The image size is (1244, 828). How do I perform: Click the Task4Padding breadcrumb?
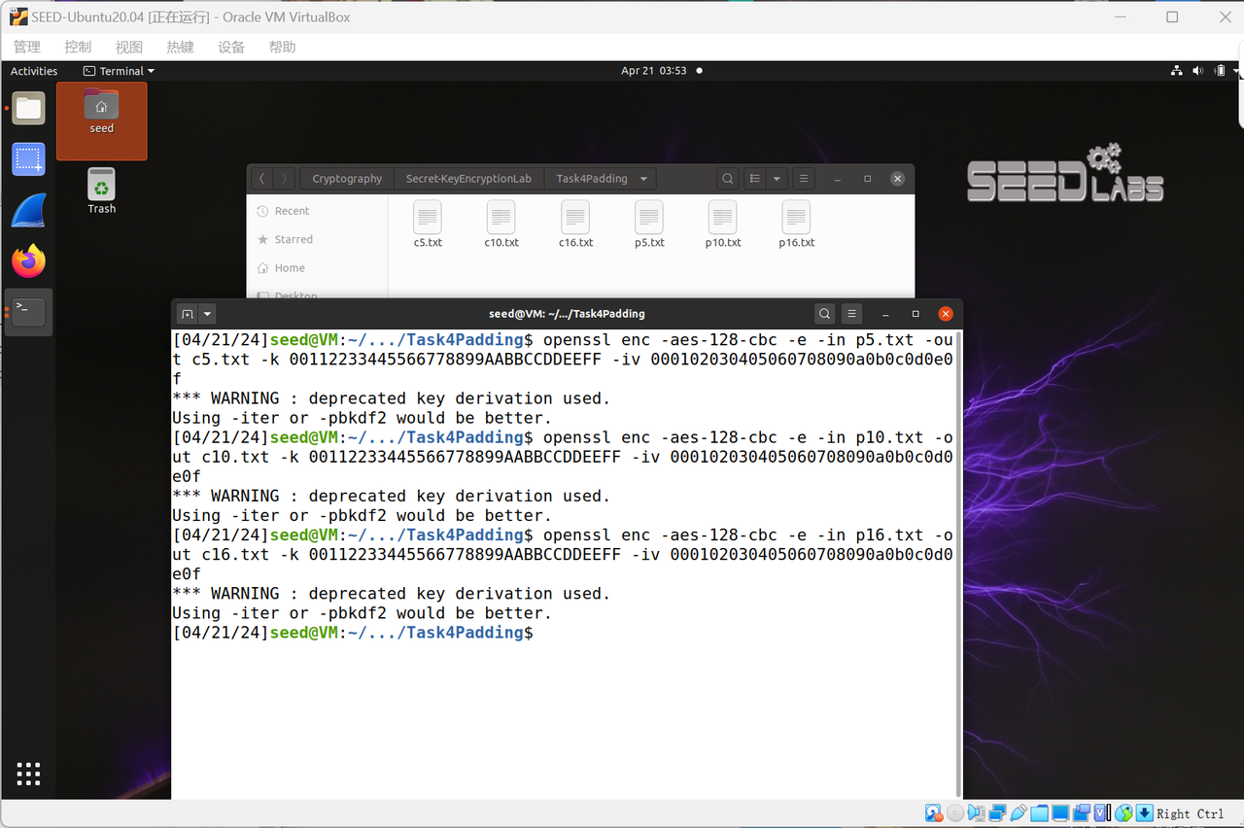click(x=591, y=179)
